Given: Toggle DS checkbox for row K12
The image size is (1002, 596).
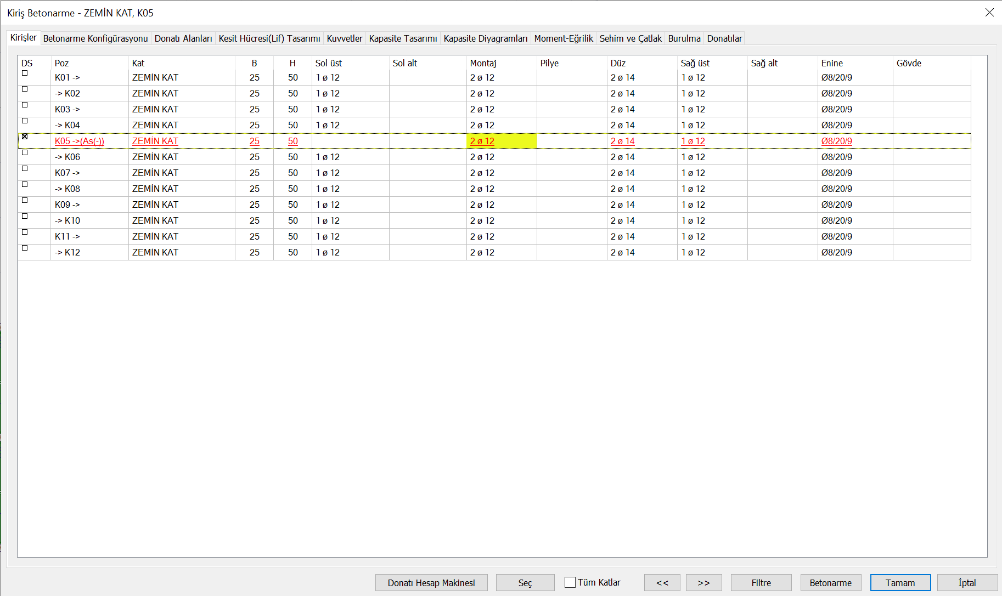Looking at the screenshot, I should [25, 248].
